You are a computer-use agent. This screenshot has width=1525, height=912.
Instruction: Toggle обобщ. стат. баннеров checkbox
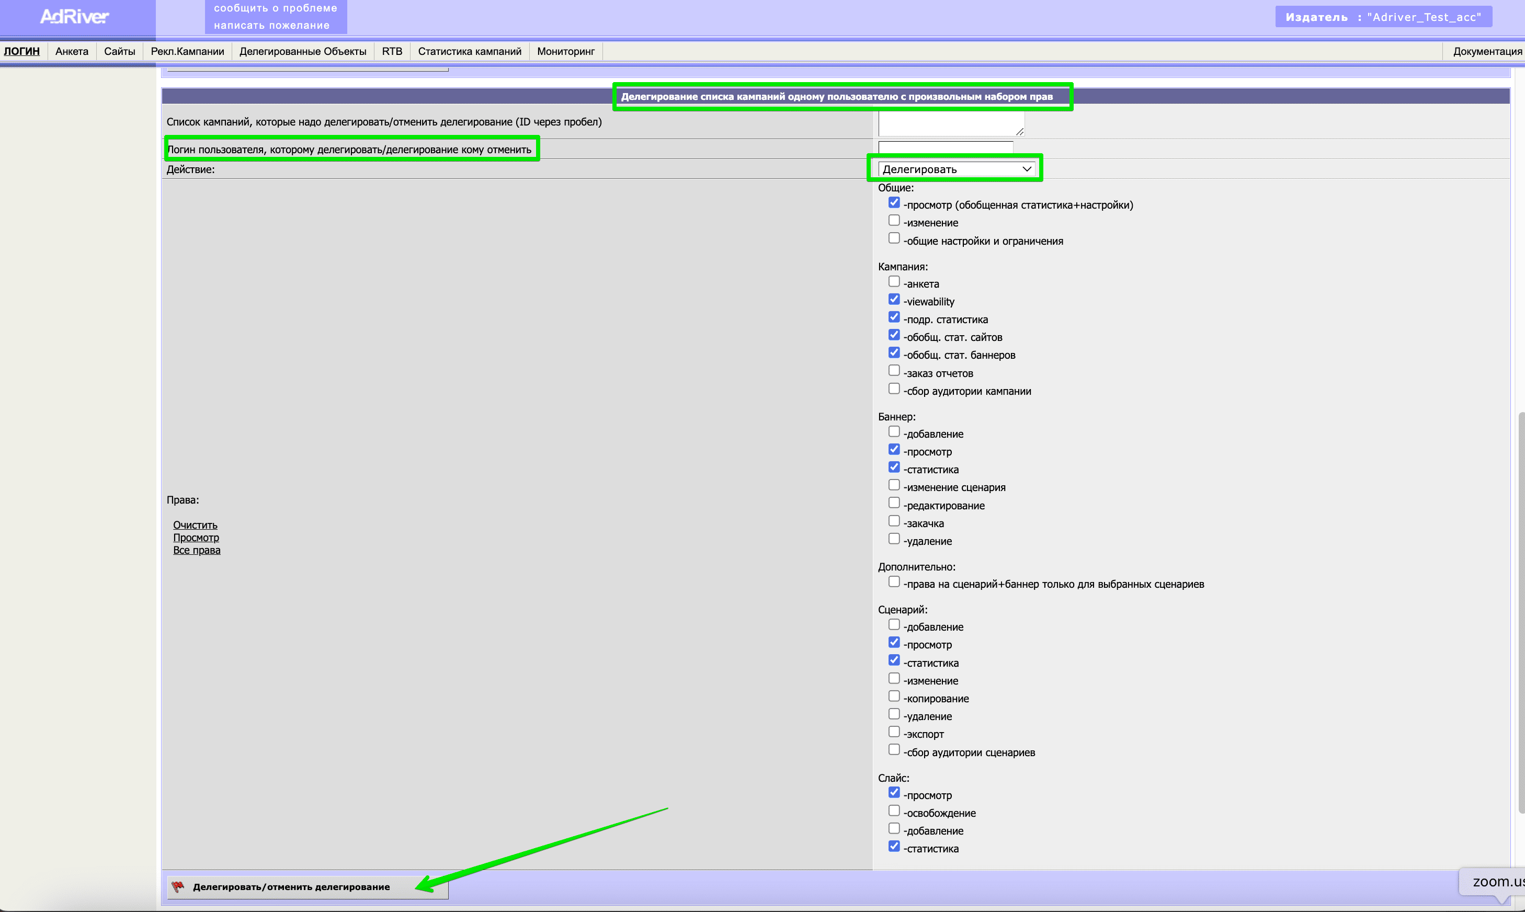[x=894, y=353]
